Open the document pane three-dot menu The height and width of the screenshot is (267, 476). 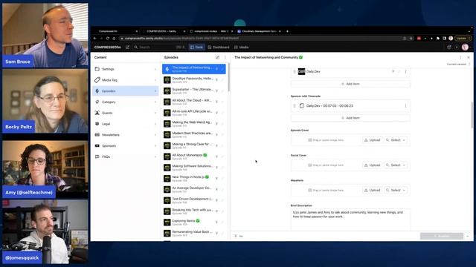coord(460,57)
